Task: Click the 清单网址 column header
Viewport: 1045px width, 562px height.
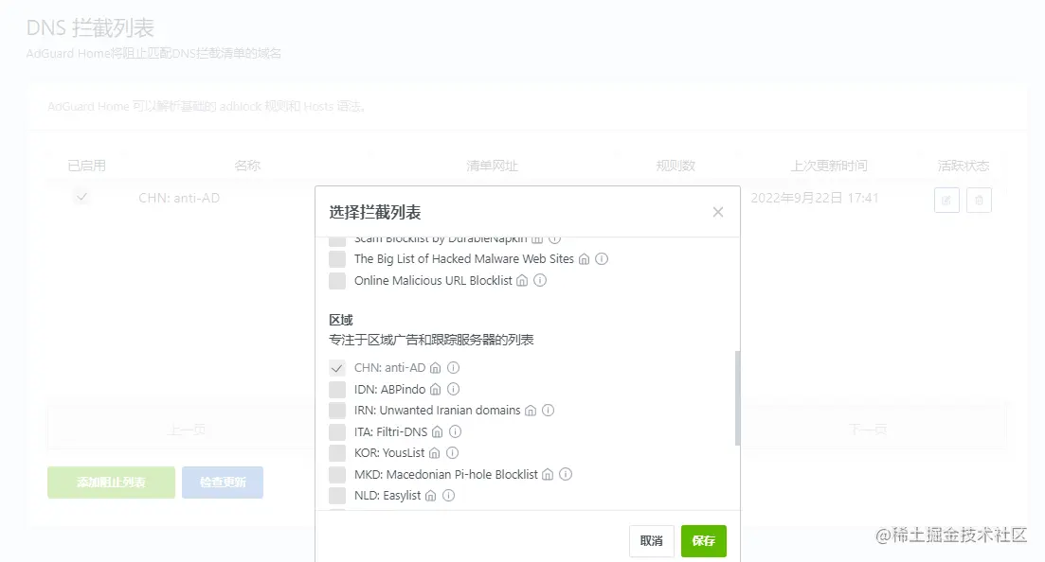Action: [x=492, y=166]
